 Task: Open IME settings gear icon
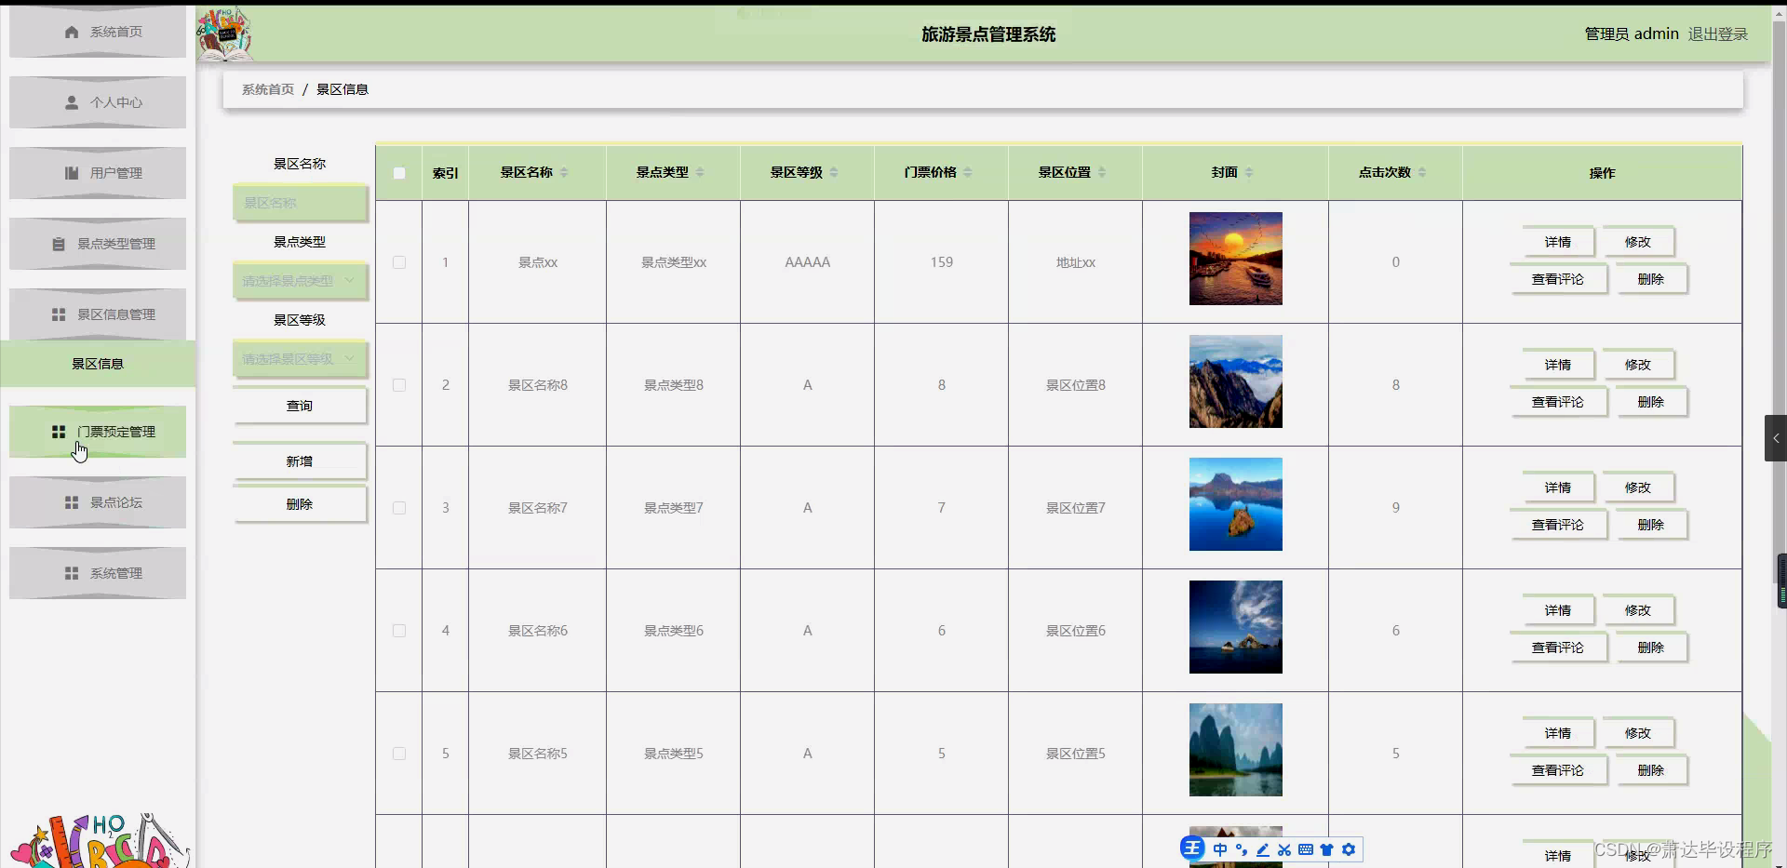(1349, 849)
